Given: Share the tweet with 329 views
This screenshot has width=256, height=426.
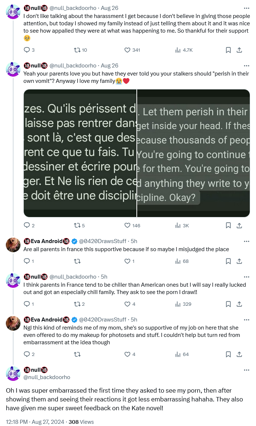Looking at the screenshot, I should click(x=239, y=304).
